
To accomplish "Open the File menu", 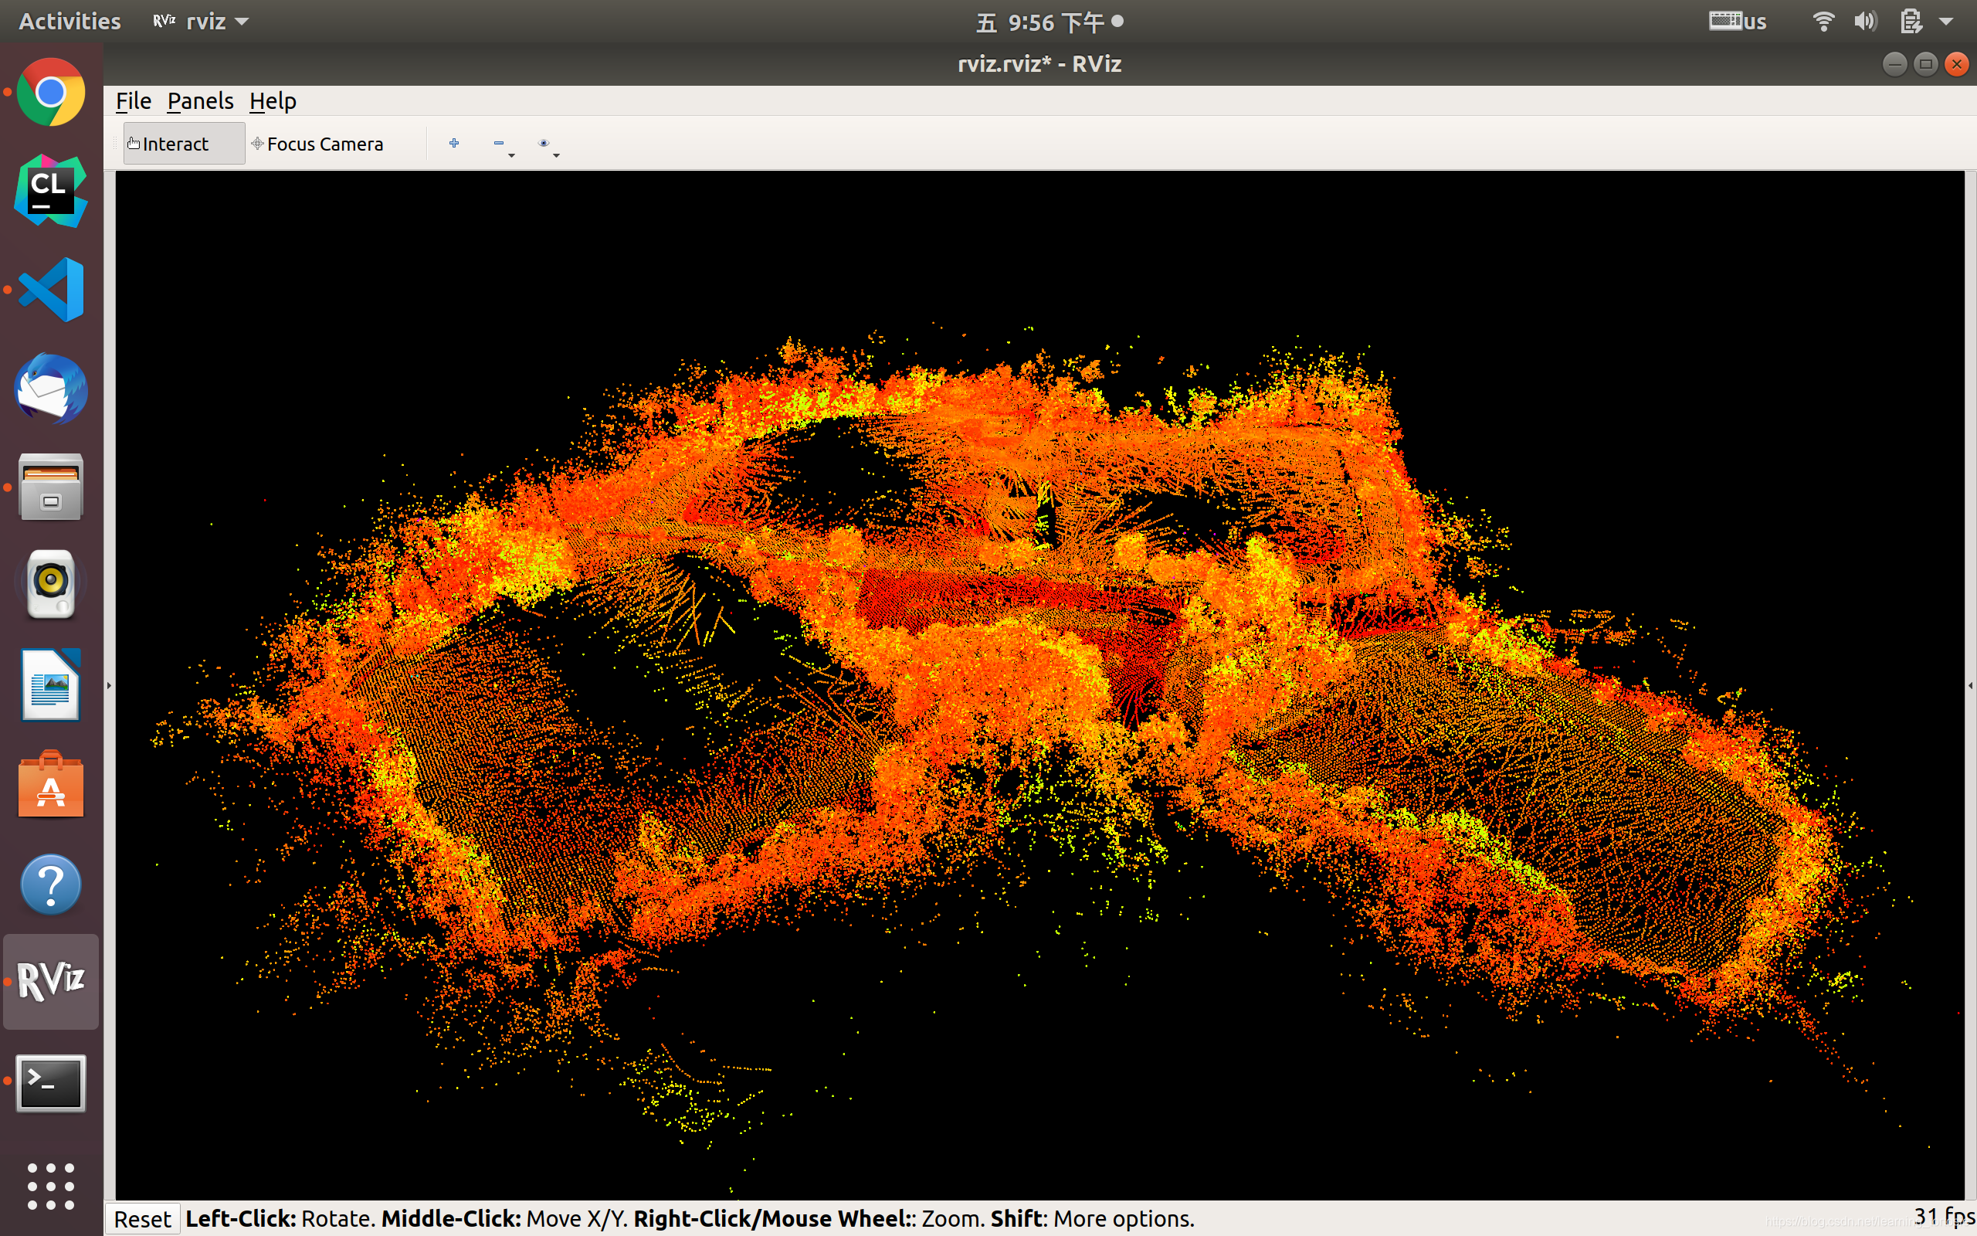I will (x=133, y=101).
